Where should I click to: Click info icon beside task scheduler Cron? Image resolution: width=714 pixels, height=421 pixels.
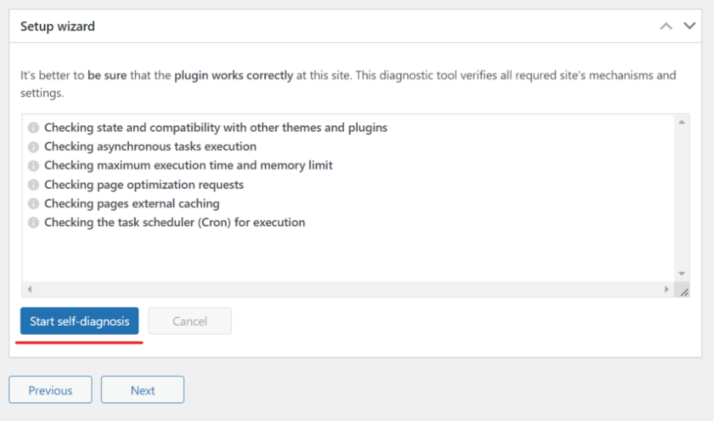coord(33,222)
